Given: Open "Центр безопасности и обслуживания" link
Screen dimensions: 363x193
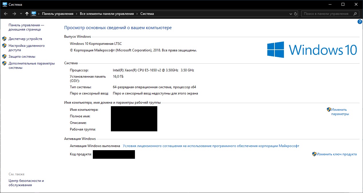Looking at the screenshot, I should pos(26,183).
